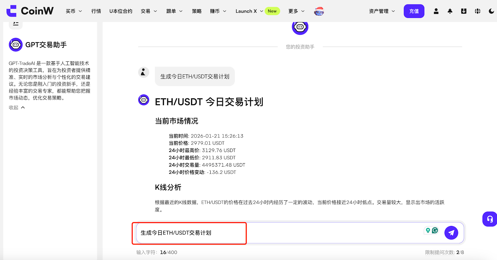Open the 行情 menu item

96,11
